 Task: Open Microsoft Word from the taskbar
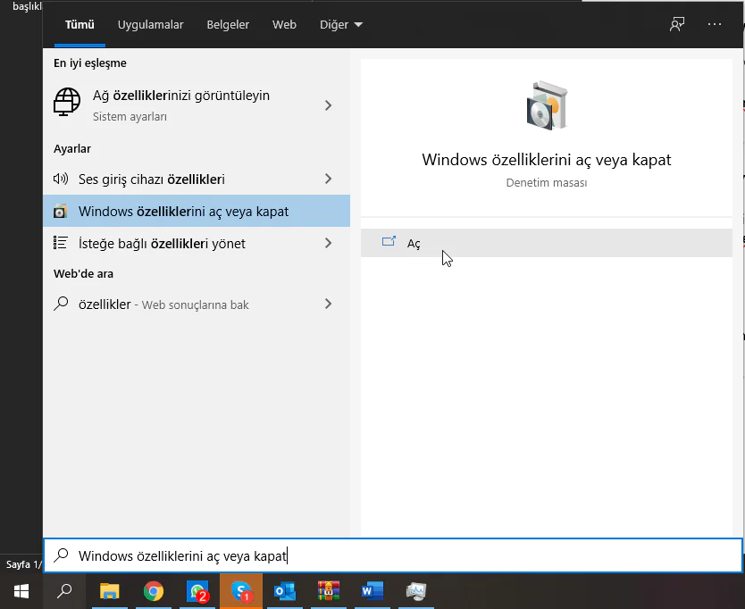point(372,591)
